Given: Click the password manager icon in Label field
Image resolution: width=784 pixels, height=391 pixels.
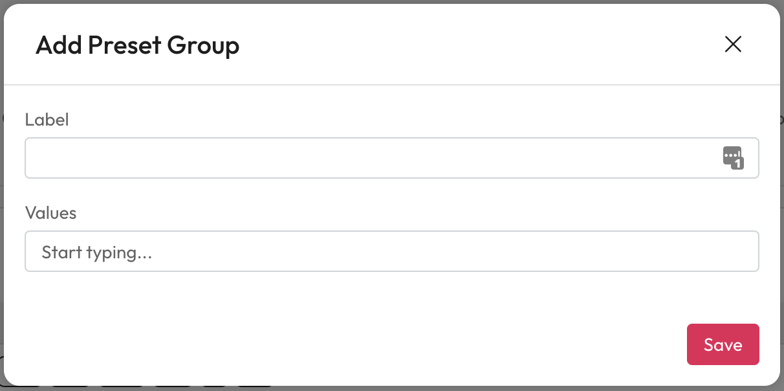Looking at the screenshot, I should pyautogui.click(x=733, y=158).
